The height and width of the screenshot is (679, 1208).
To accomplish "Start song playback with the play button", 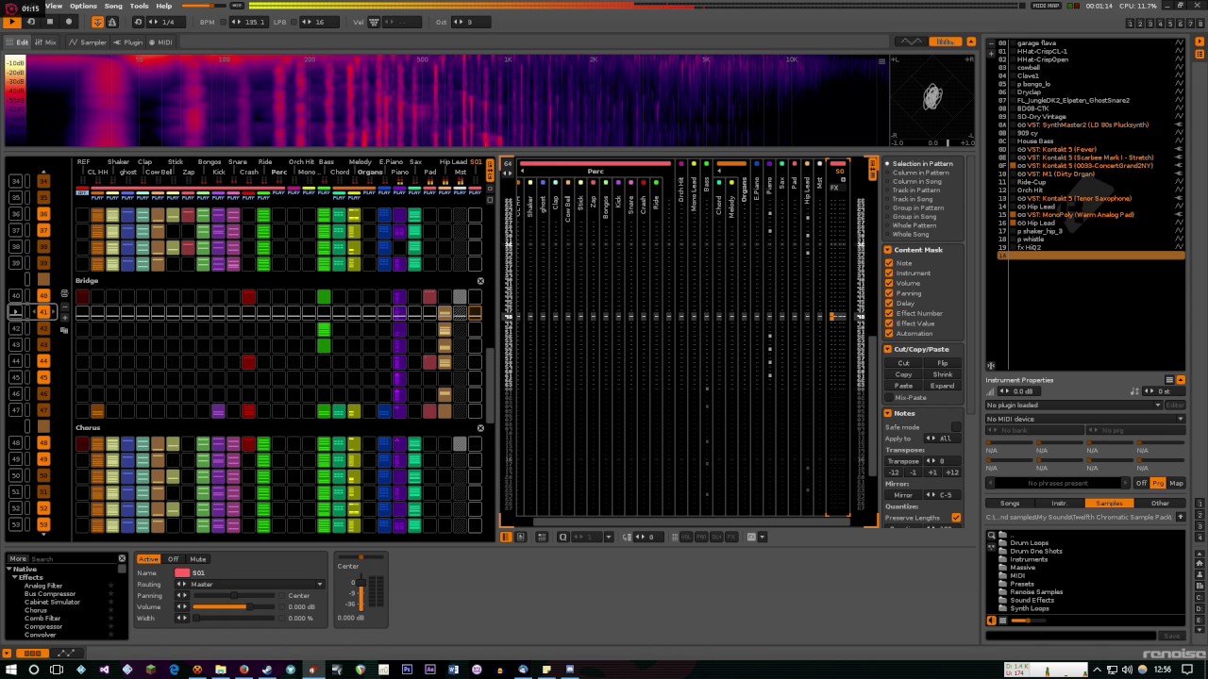I will (x=12, y=22).
